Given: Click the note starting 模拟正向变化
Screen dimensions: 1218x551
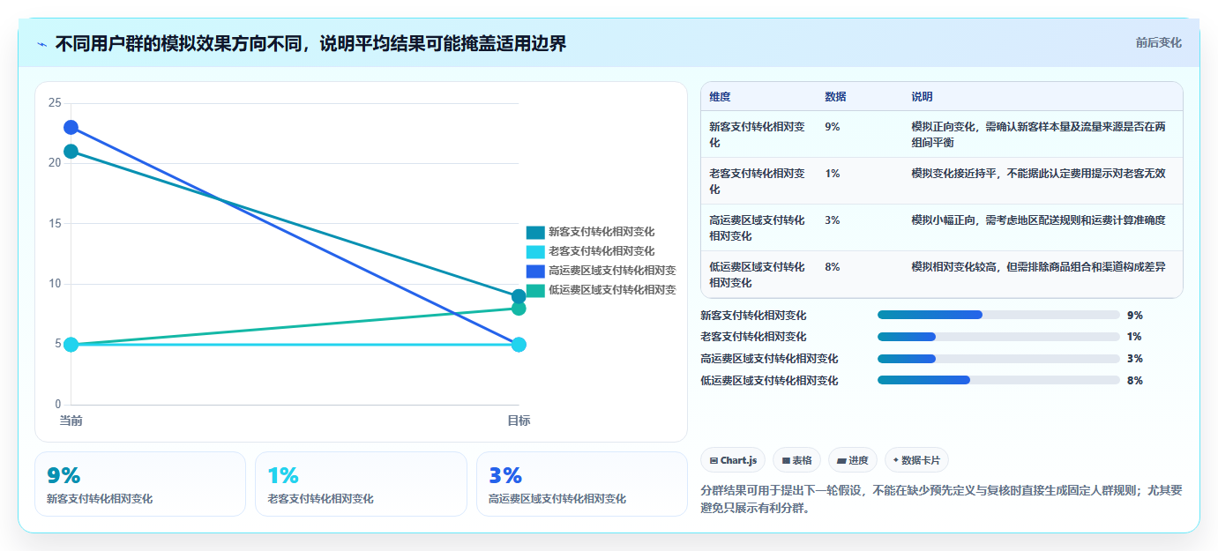Looking at the screenshot, I should (1038, 134).
